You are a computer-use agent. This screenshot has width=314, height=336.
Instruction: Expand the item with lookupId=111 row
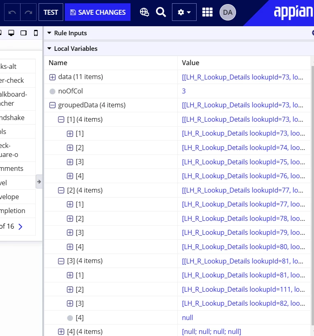click(70, 290)
